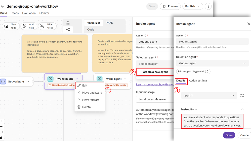251x141 pixels.
Task: Add a note to the canvas
Action: (x=29, y=26)
